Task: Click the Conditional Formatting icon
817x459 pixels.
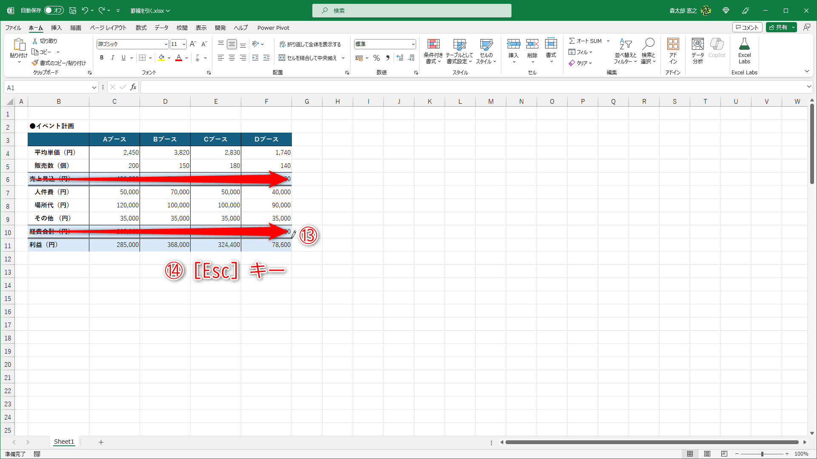Action: (433, 45)
